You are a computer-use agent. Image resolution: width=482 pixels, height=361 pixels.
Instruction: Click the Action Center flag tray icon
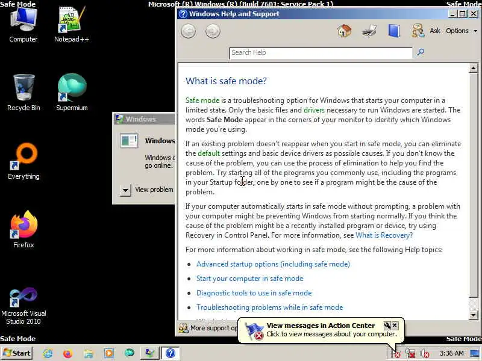[x=396, y=354]
